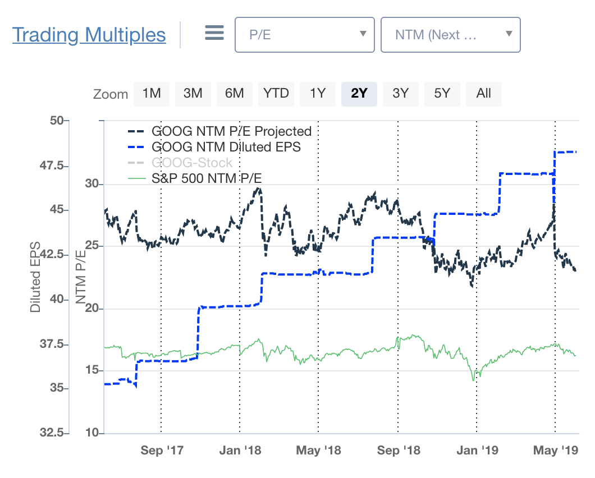Image resolution: width=595 pixels, height=478 pixels.
Task: Select the 3M zoom range
Action: point(193,94)
